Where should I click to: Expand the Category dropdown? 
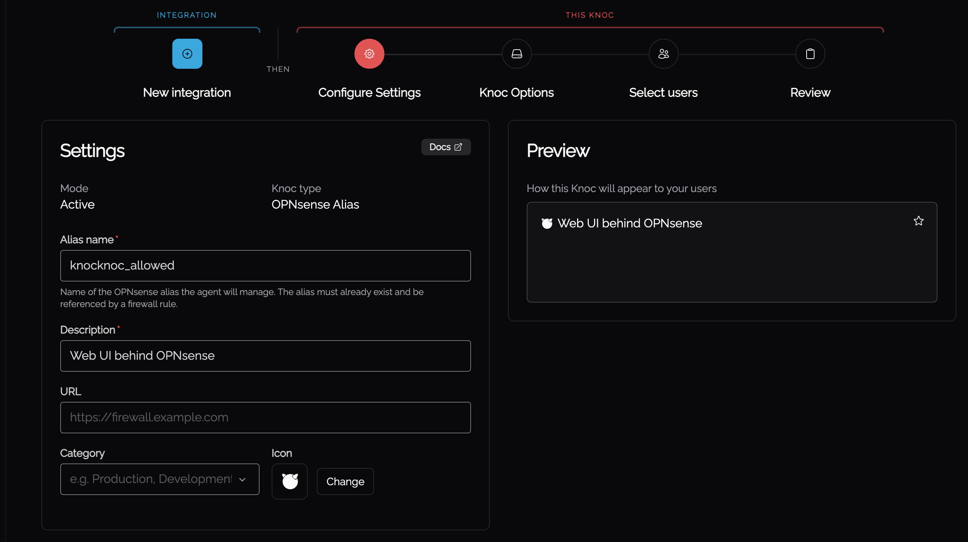point(160,479)
